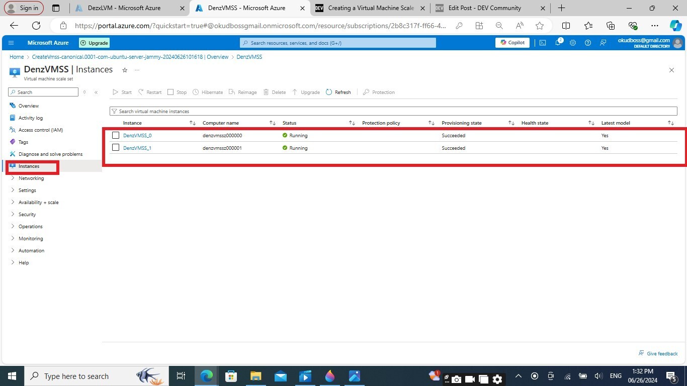The image size is (687, 386).
Task: Click the DenzVMSS breadcrumb link
Action: pyautogui.click(x=249, y=57)
